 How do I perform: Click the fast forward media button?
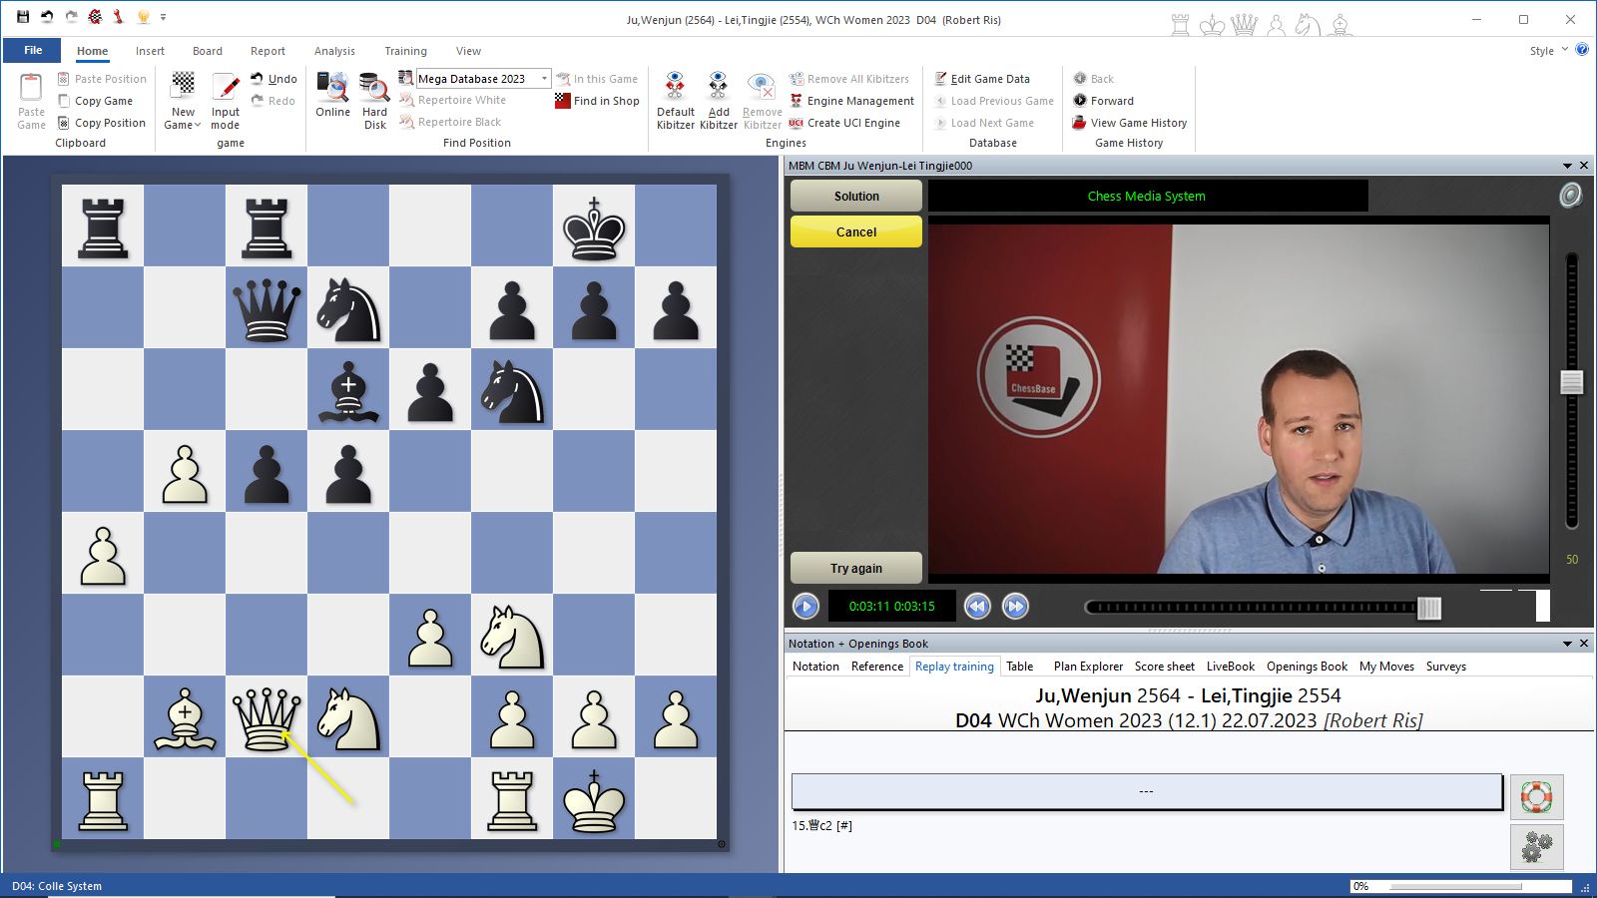1015,606
